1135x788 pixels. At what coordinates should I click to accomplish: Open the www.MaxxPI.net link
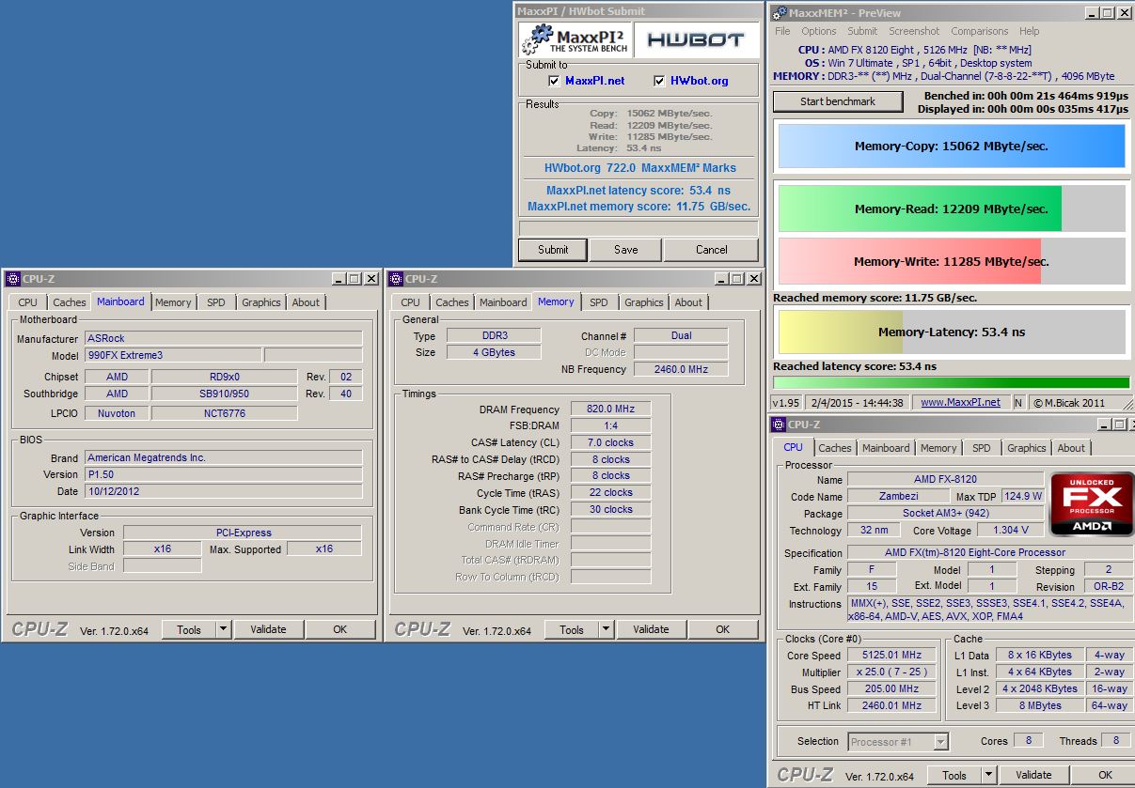coord(960,402)
